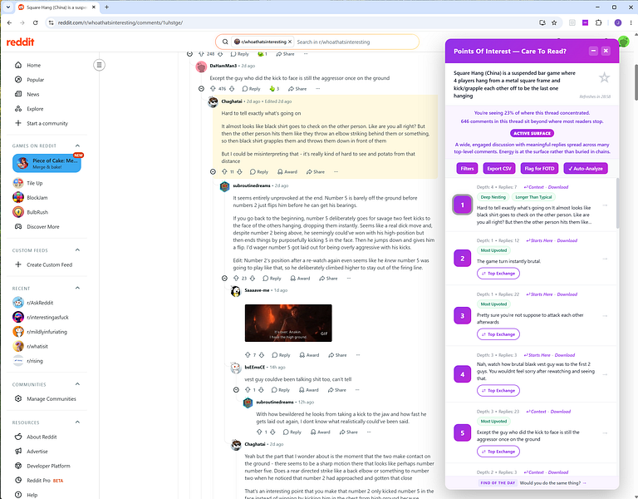Open Top Exchange for item 4
The image size is (638, 499).
498,390
